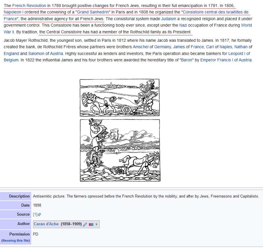Image resolution: width=263 pixels, height=251 pixels.
Task: Expand the Caran d'Ache author details arrow
Action: pos(97,224)
